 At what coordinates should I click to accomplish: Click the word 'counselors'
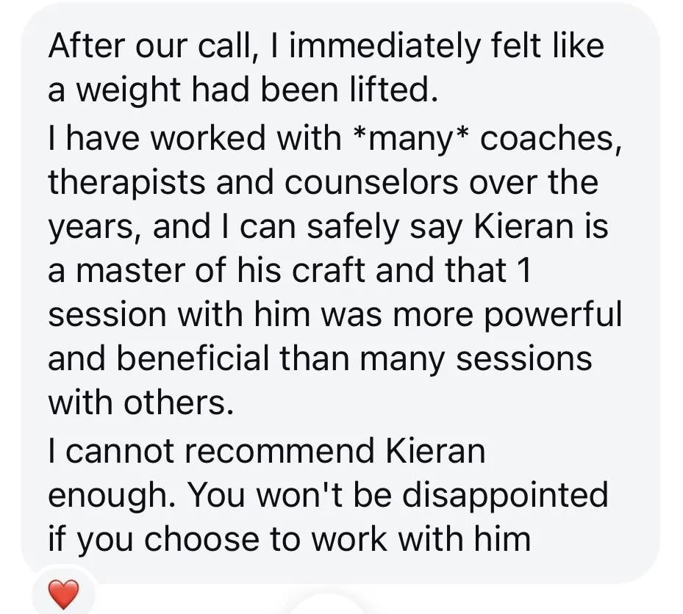[371, 182]
